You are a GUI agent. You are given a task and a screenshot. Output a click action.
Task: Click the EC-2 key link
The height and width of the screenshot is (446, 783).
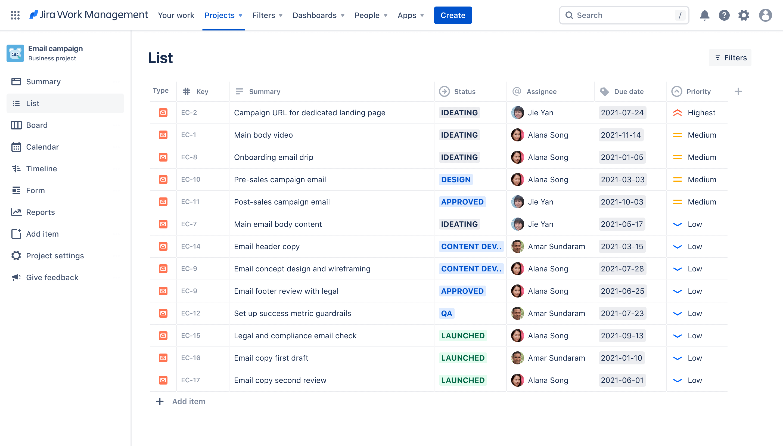(x=189, y=112)
